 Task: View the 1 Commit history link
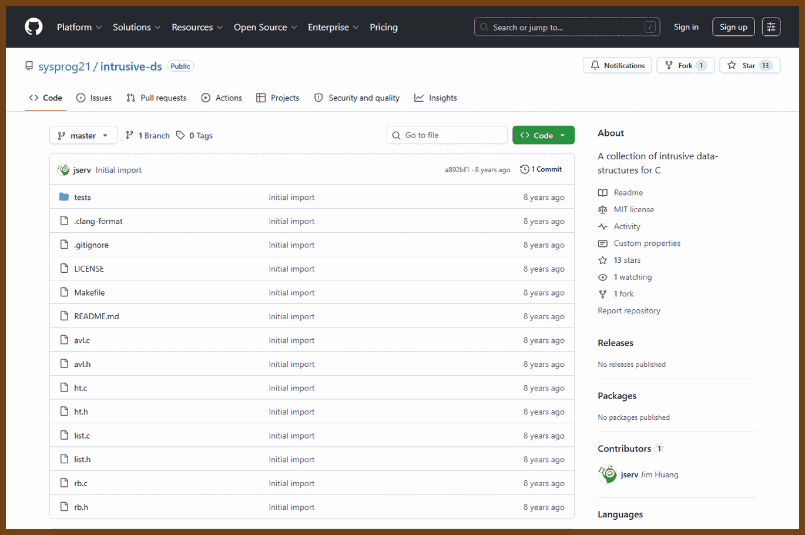[541, 169]
